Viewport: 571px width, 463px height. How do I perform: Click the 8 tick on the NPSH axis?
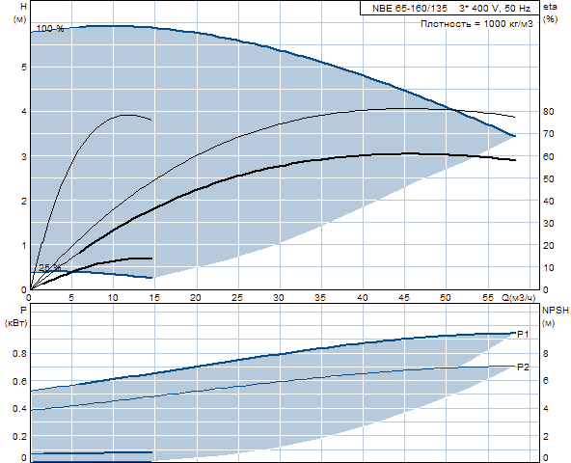pyautogui.click(x=546, y=354)
